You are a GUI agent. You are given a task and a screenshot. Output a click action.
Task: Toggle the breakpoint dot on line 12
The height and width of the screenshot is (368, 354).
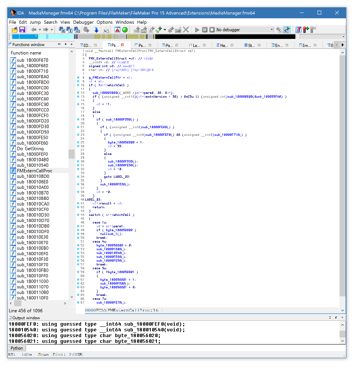tap(78, 93)
